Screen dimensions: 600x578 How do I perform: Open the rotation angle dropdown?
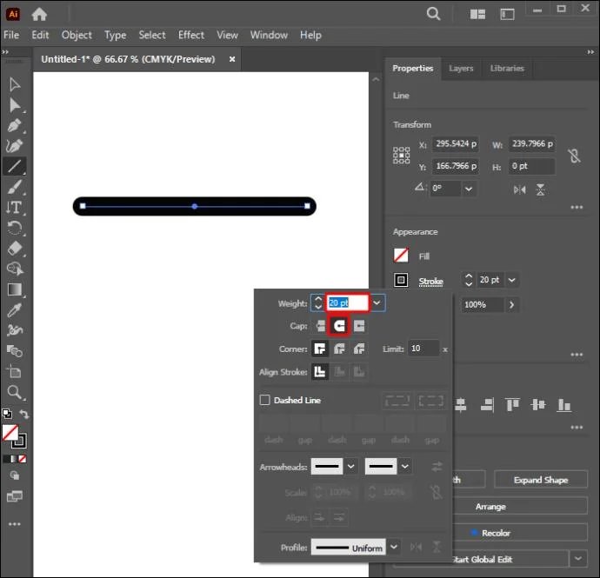pyautogui.click(x=469, y=189)
